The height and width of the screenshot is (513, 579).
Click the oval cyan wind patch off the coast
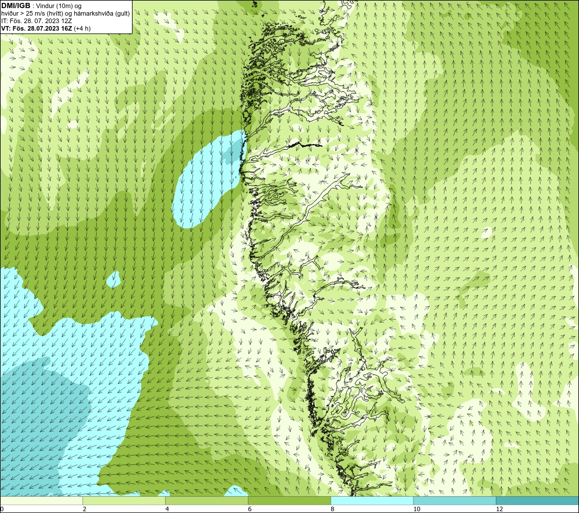207,180
